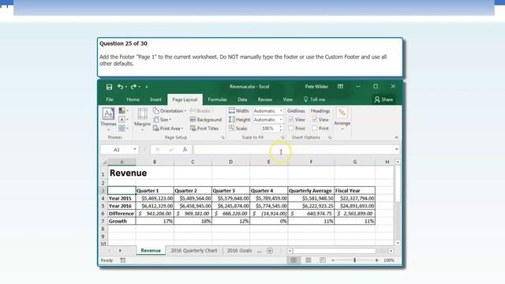
Task: Click the Save icon in title bar
Action: (x=109, y=87)
